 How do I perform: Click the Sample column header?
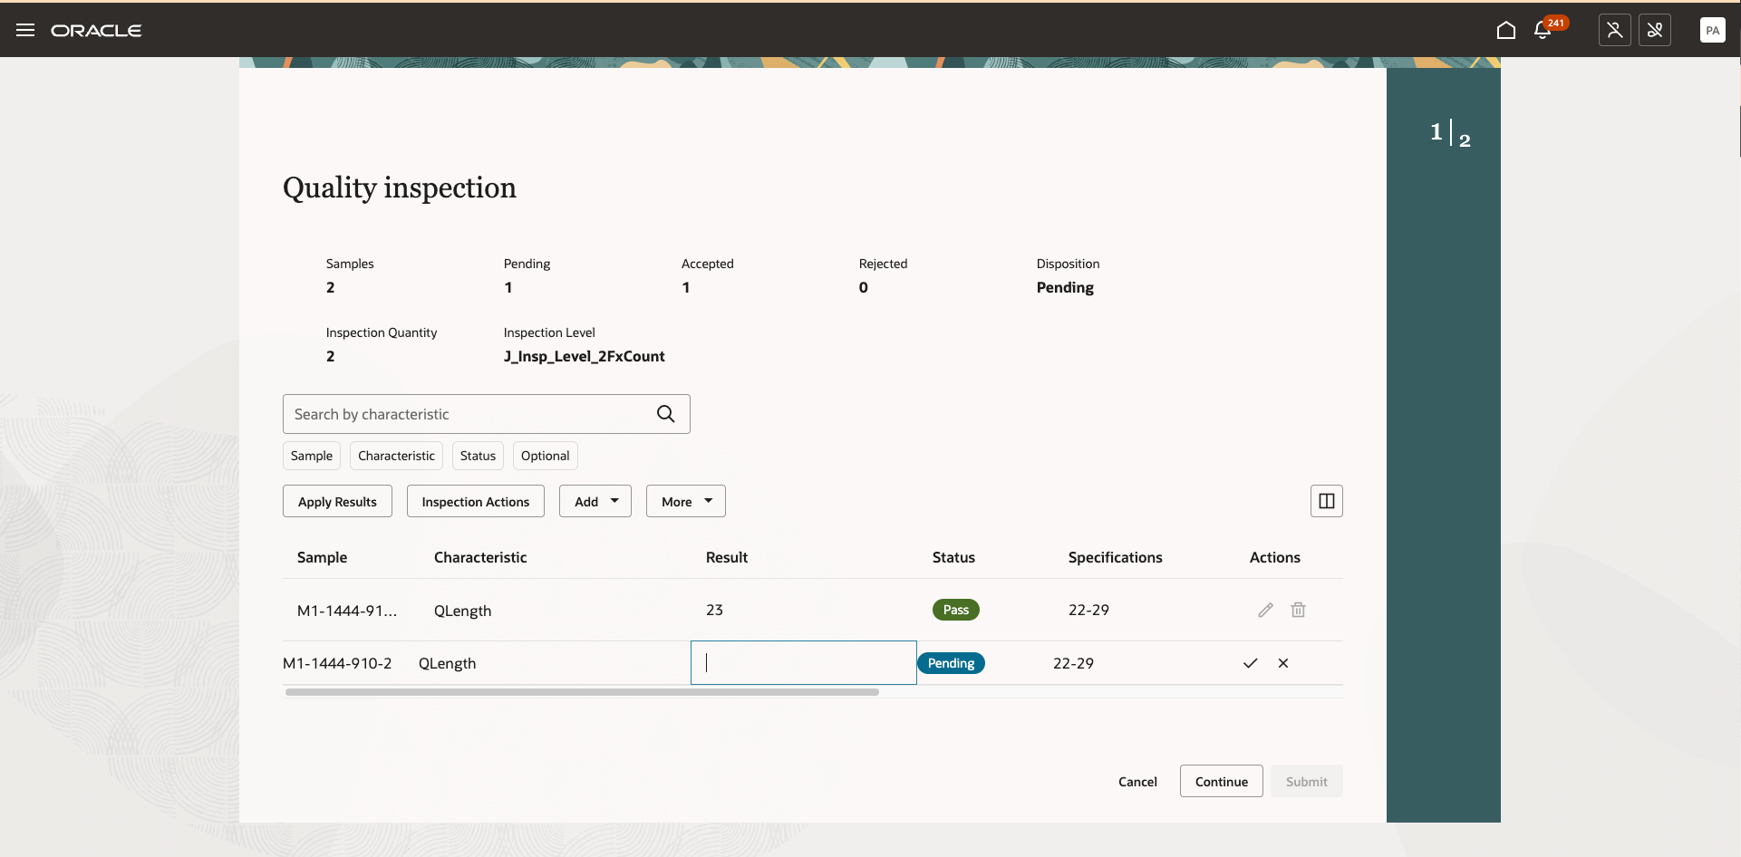coord(322,557)
